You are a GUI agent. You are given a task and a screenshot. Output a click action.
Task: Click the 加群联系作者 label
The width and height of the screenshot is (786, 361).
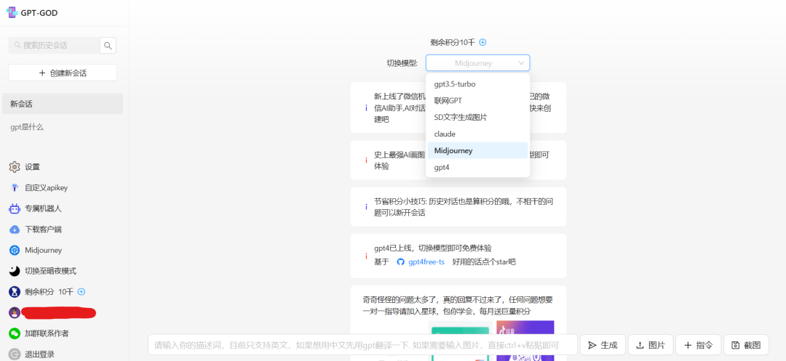tap(47, 333)
